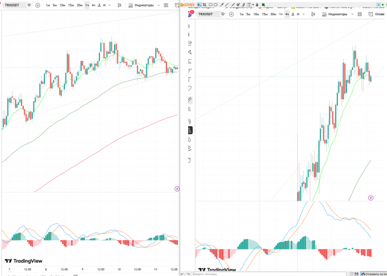The width and height of the screenshot is (387, 276).
Task: Select the highlighter tool in screenshot toolbar
Action: click(243, 5)
